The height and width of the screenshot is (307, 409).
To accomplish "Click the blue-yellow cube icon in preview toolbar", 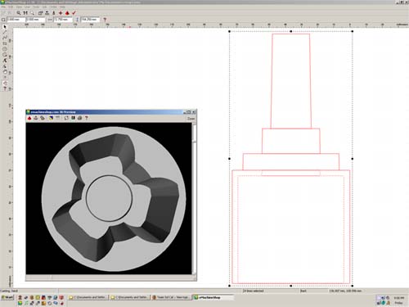I will 51,118.
